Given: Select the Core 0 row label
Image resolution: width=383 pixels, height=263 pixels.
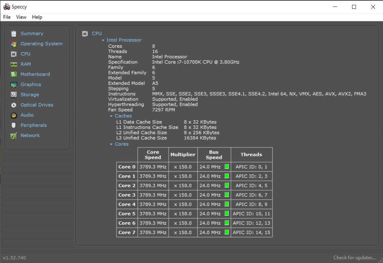Looking at the screenshot, I should coord(127,167).
